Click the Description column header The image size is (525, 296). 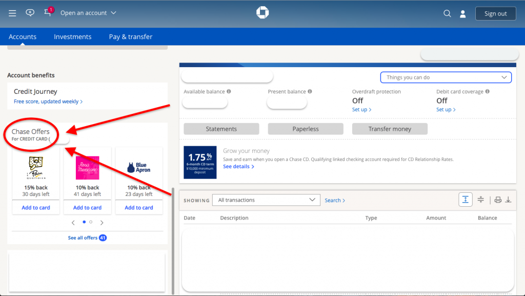[234, 218]
